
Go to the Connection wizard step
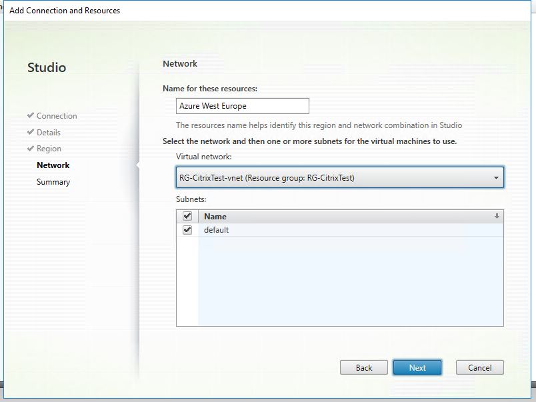tap(57, 116)
